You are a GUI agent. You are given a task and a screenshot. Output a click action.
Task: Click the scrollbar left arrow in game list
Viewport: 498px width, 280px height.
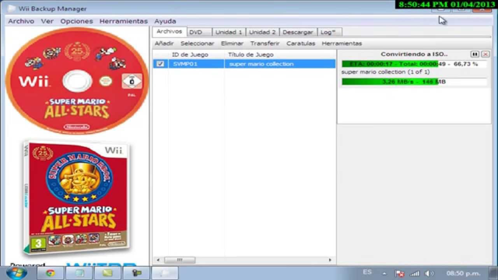pyautogui.click(x=158, y=260)
